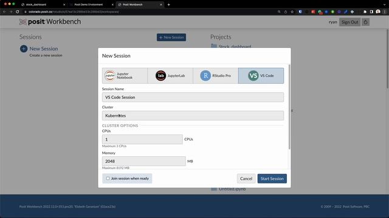Screen dimensions: 389x218
Task: Open the browser three-dot menu
Action: coord(385,12)
